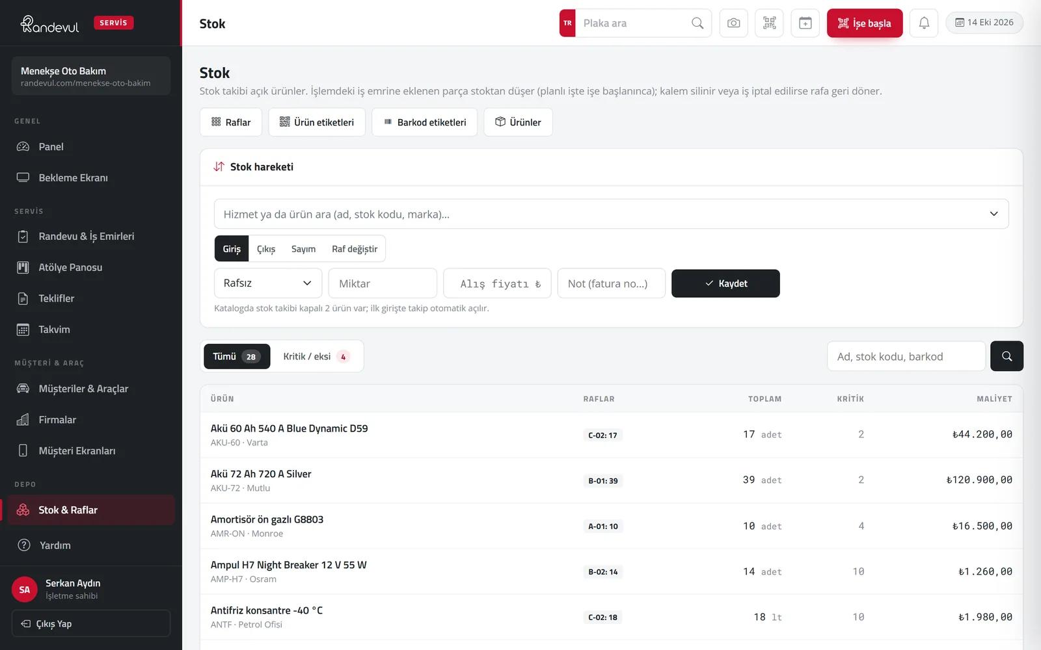Expand the Rafsız shelf dropdown
Image resolution: width=1041 pixels, height=650 pixels.
pos(268,283)
